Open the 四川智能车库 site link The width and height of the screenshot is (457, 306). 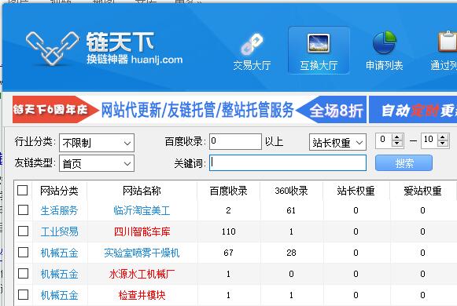point(142,231)
